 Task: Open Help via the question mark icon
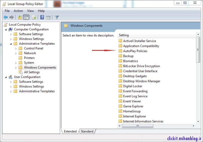(42, 17)
